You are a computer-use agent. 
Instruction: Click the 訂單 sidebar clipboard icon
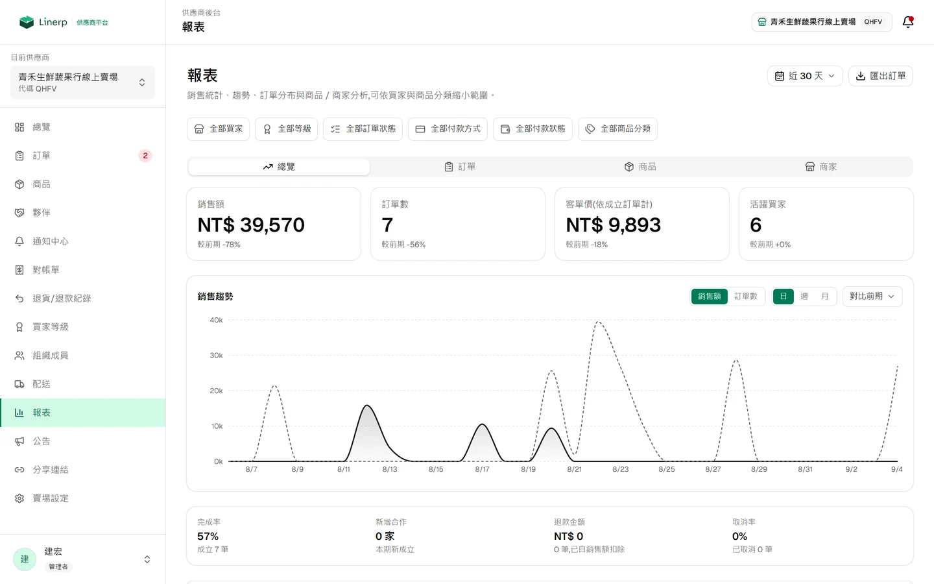tap(19, 156)
